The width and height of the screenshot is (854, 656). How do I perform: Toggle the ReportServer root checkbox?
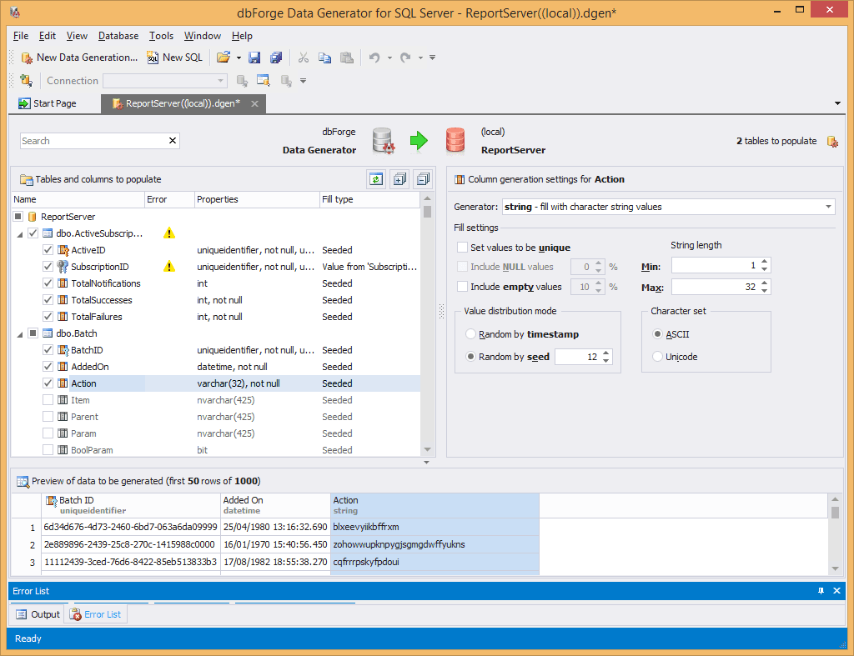pyautogui.click(x=18, y=217)
